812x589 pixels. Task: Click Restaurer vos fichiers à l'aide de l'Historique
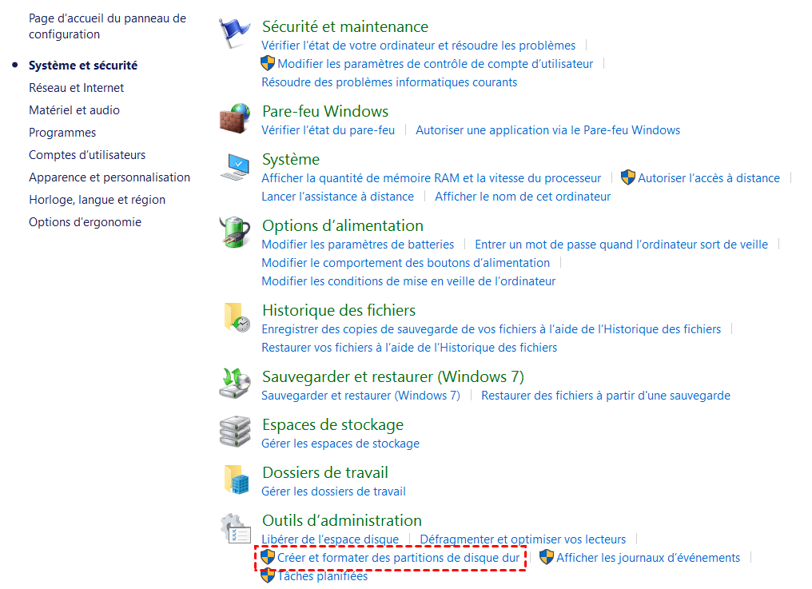pyautogui.click(x=409, y=347)
